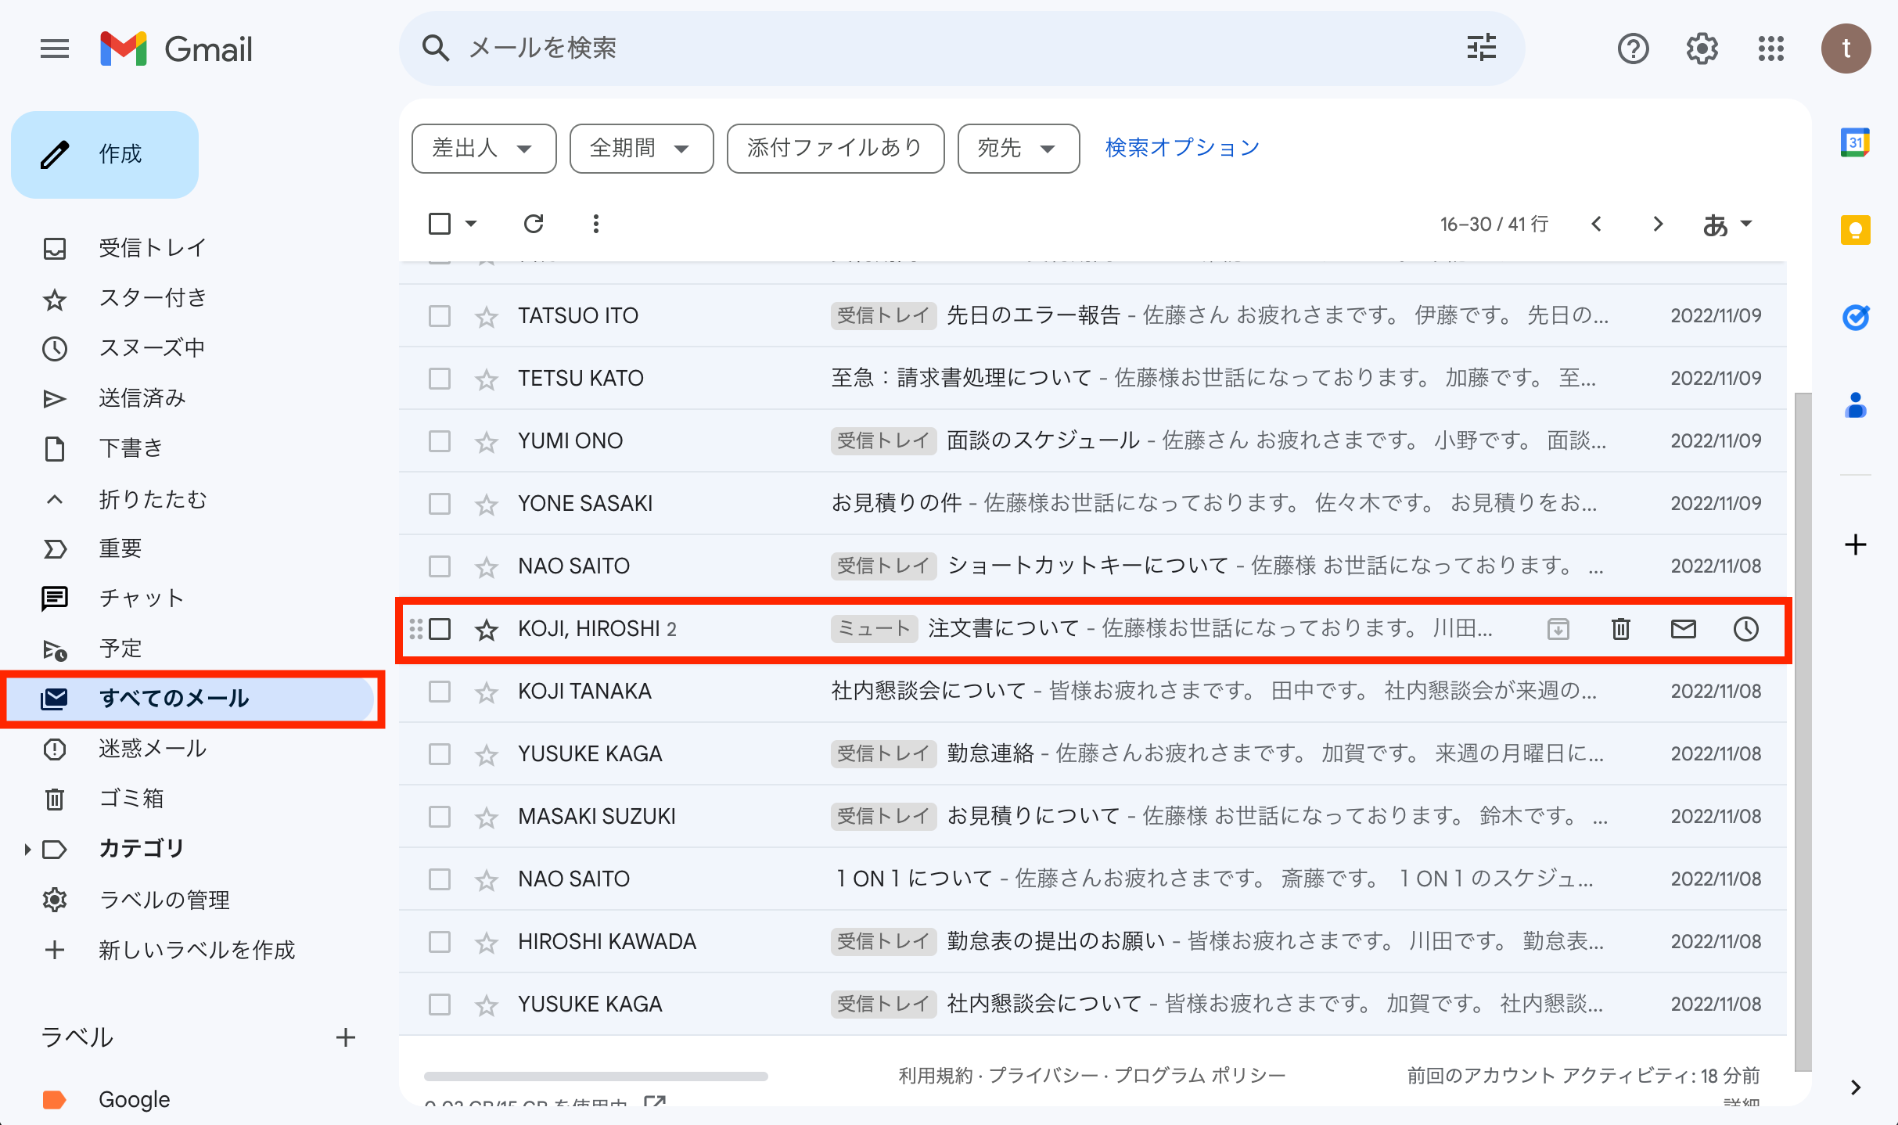Archive the KOJI, HIROSHI conversation
1898x1125 pixels.
coord(1558,629)
